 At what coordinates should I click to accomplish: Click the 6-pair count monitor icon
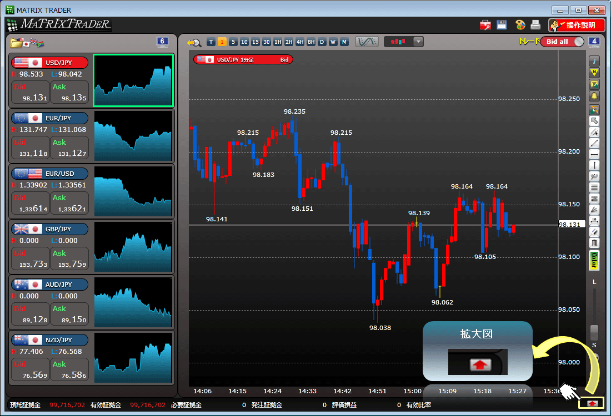[163, 42]
